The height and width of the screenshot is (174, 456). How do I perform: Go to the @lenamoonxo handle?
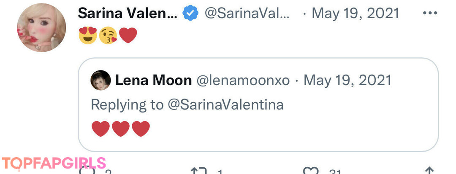pyautogui.click(x=243, y=80)
